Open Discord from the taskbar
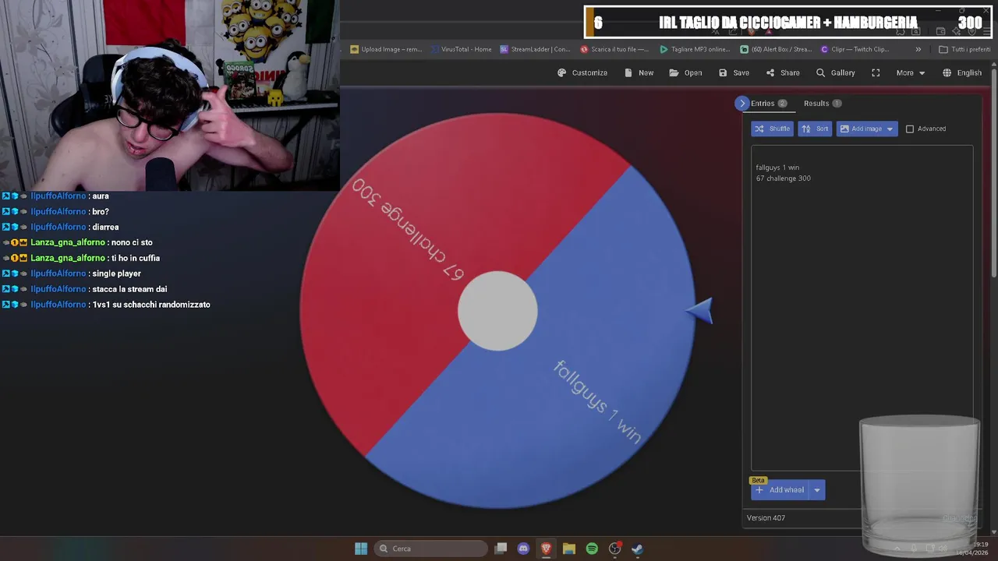Image resolution: width=998 pixels, height=561 pixels. click(523, 549)
